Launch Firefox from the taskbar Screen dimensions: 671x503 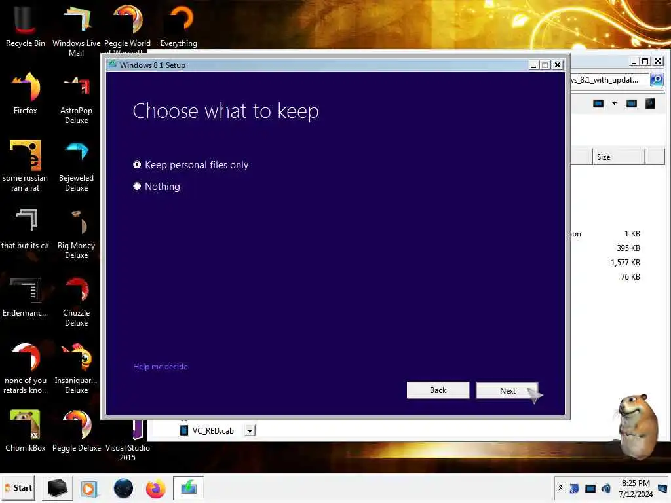[x=155, y=489]
